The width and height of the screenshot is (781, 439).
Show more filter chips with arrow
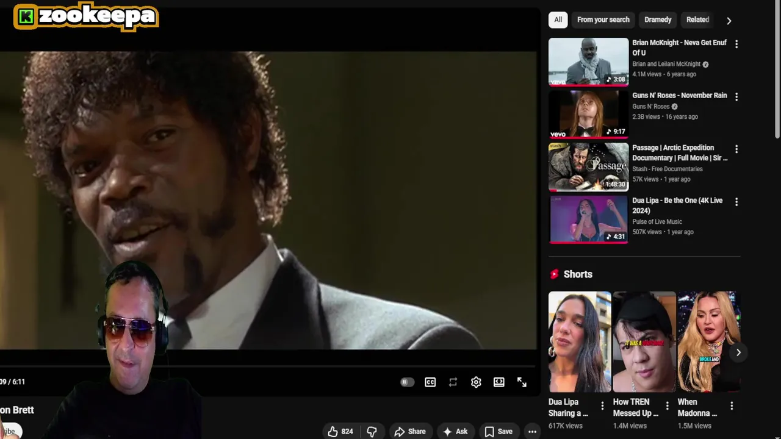(729, 20)
